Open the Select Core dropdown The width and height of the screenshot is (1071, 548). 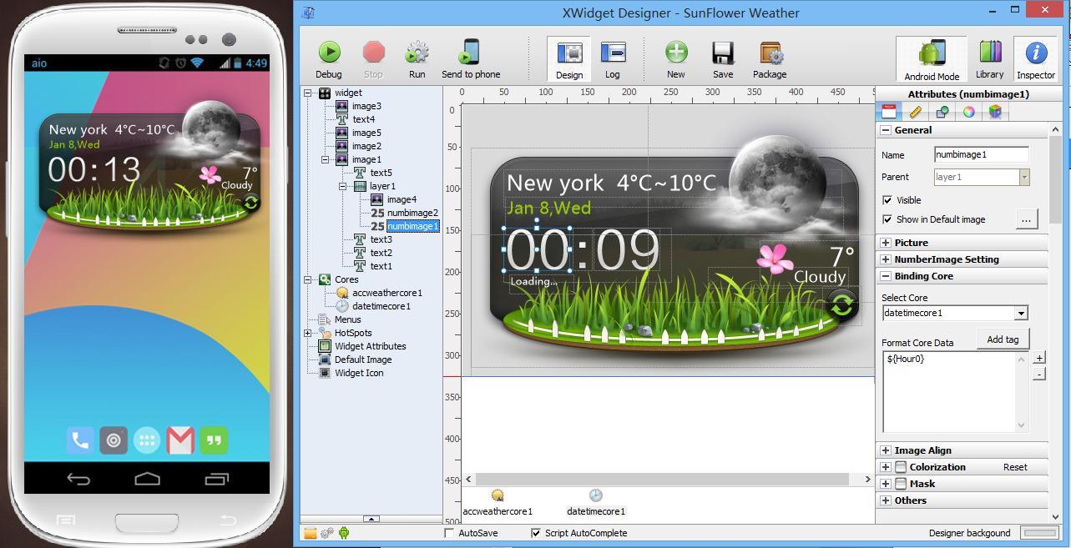(x=1022, y=313)
